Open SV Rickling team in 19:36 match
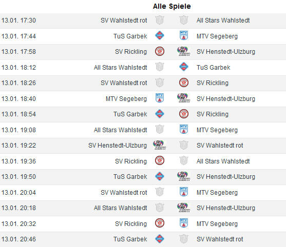Screen dimensions: 286x247 (x=131, y=161)
